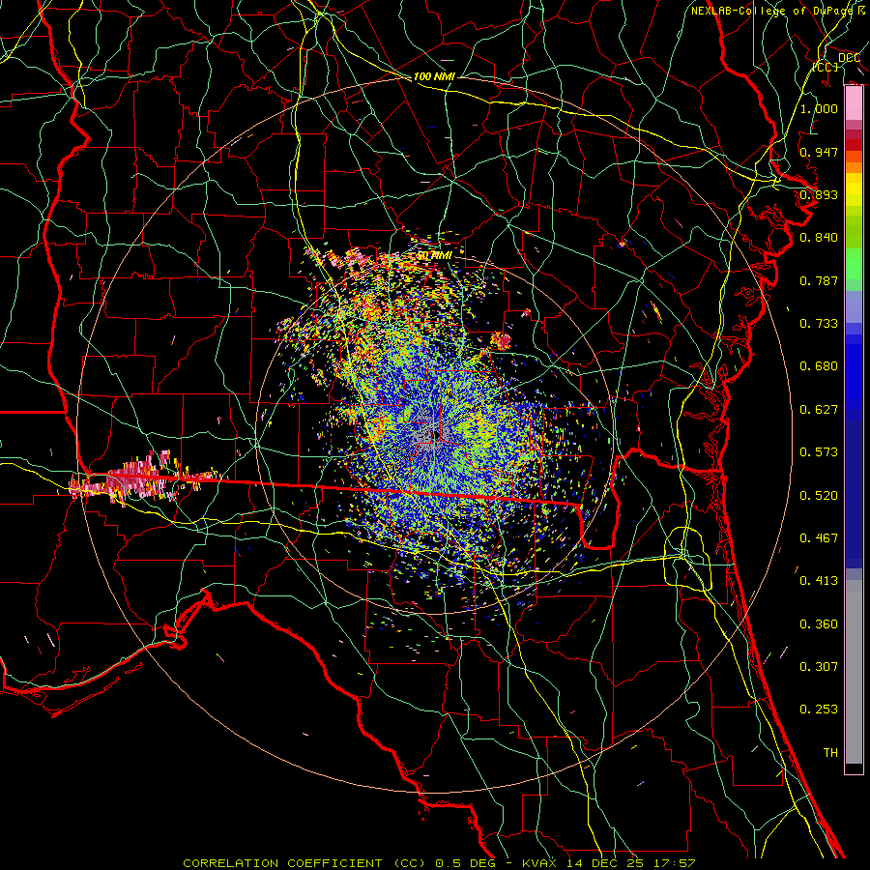870x870 pixels.
Task: Select the 0.893 legend value
Action: coord(819,194)
